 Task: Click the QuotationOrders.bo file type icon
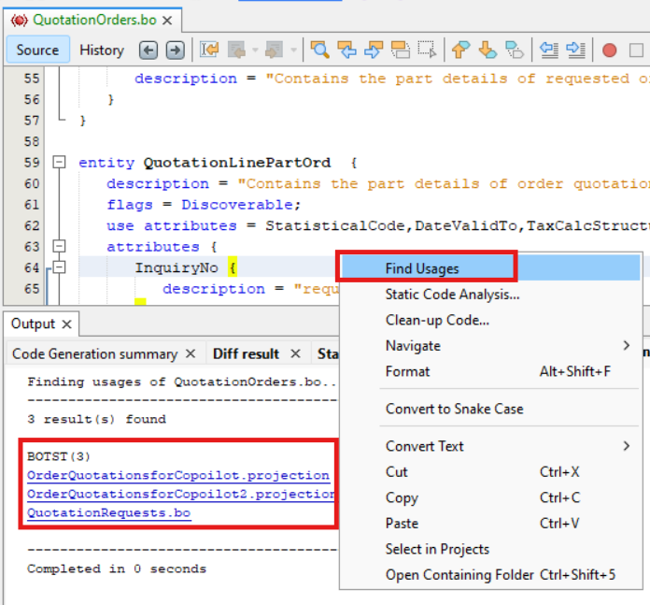point(19,20)
